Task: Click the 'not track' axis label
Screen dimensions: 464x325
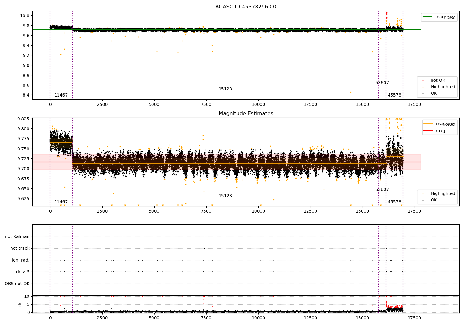Action: point(20,249)
